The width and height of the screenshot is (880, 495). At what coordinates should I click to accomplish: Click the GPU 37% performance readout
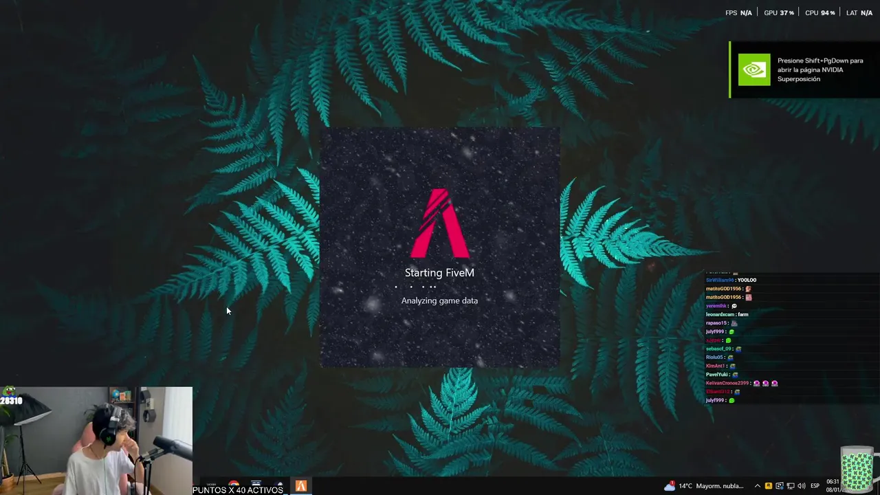(779, 13)
